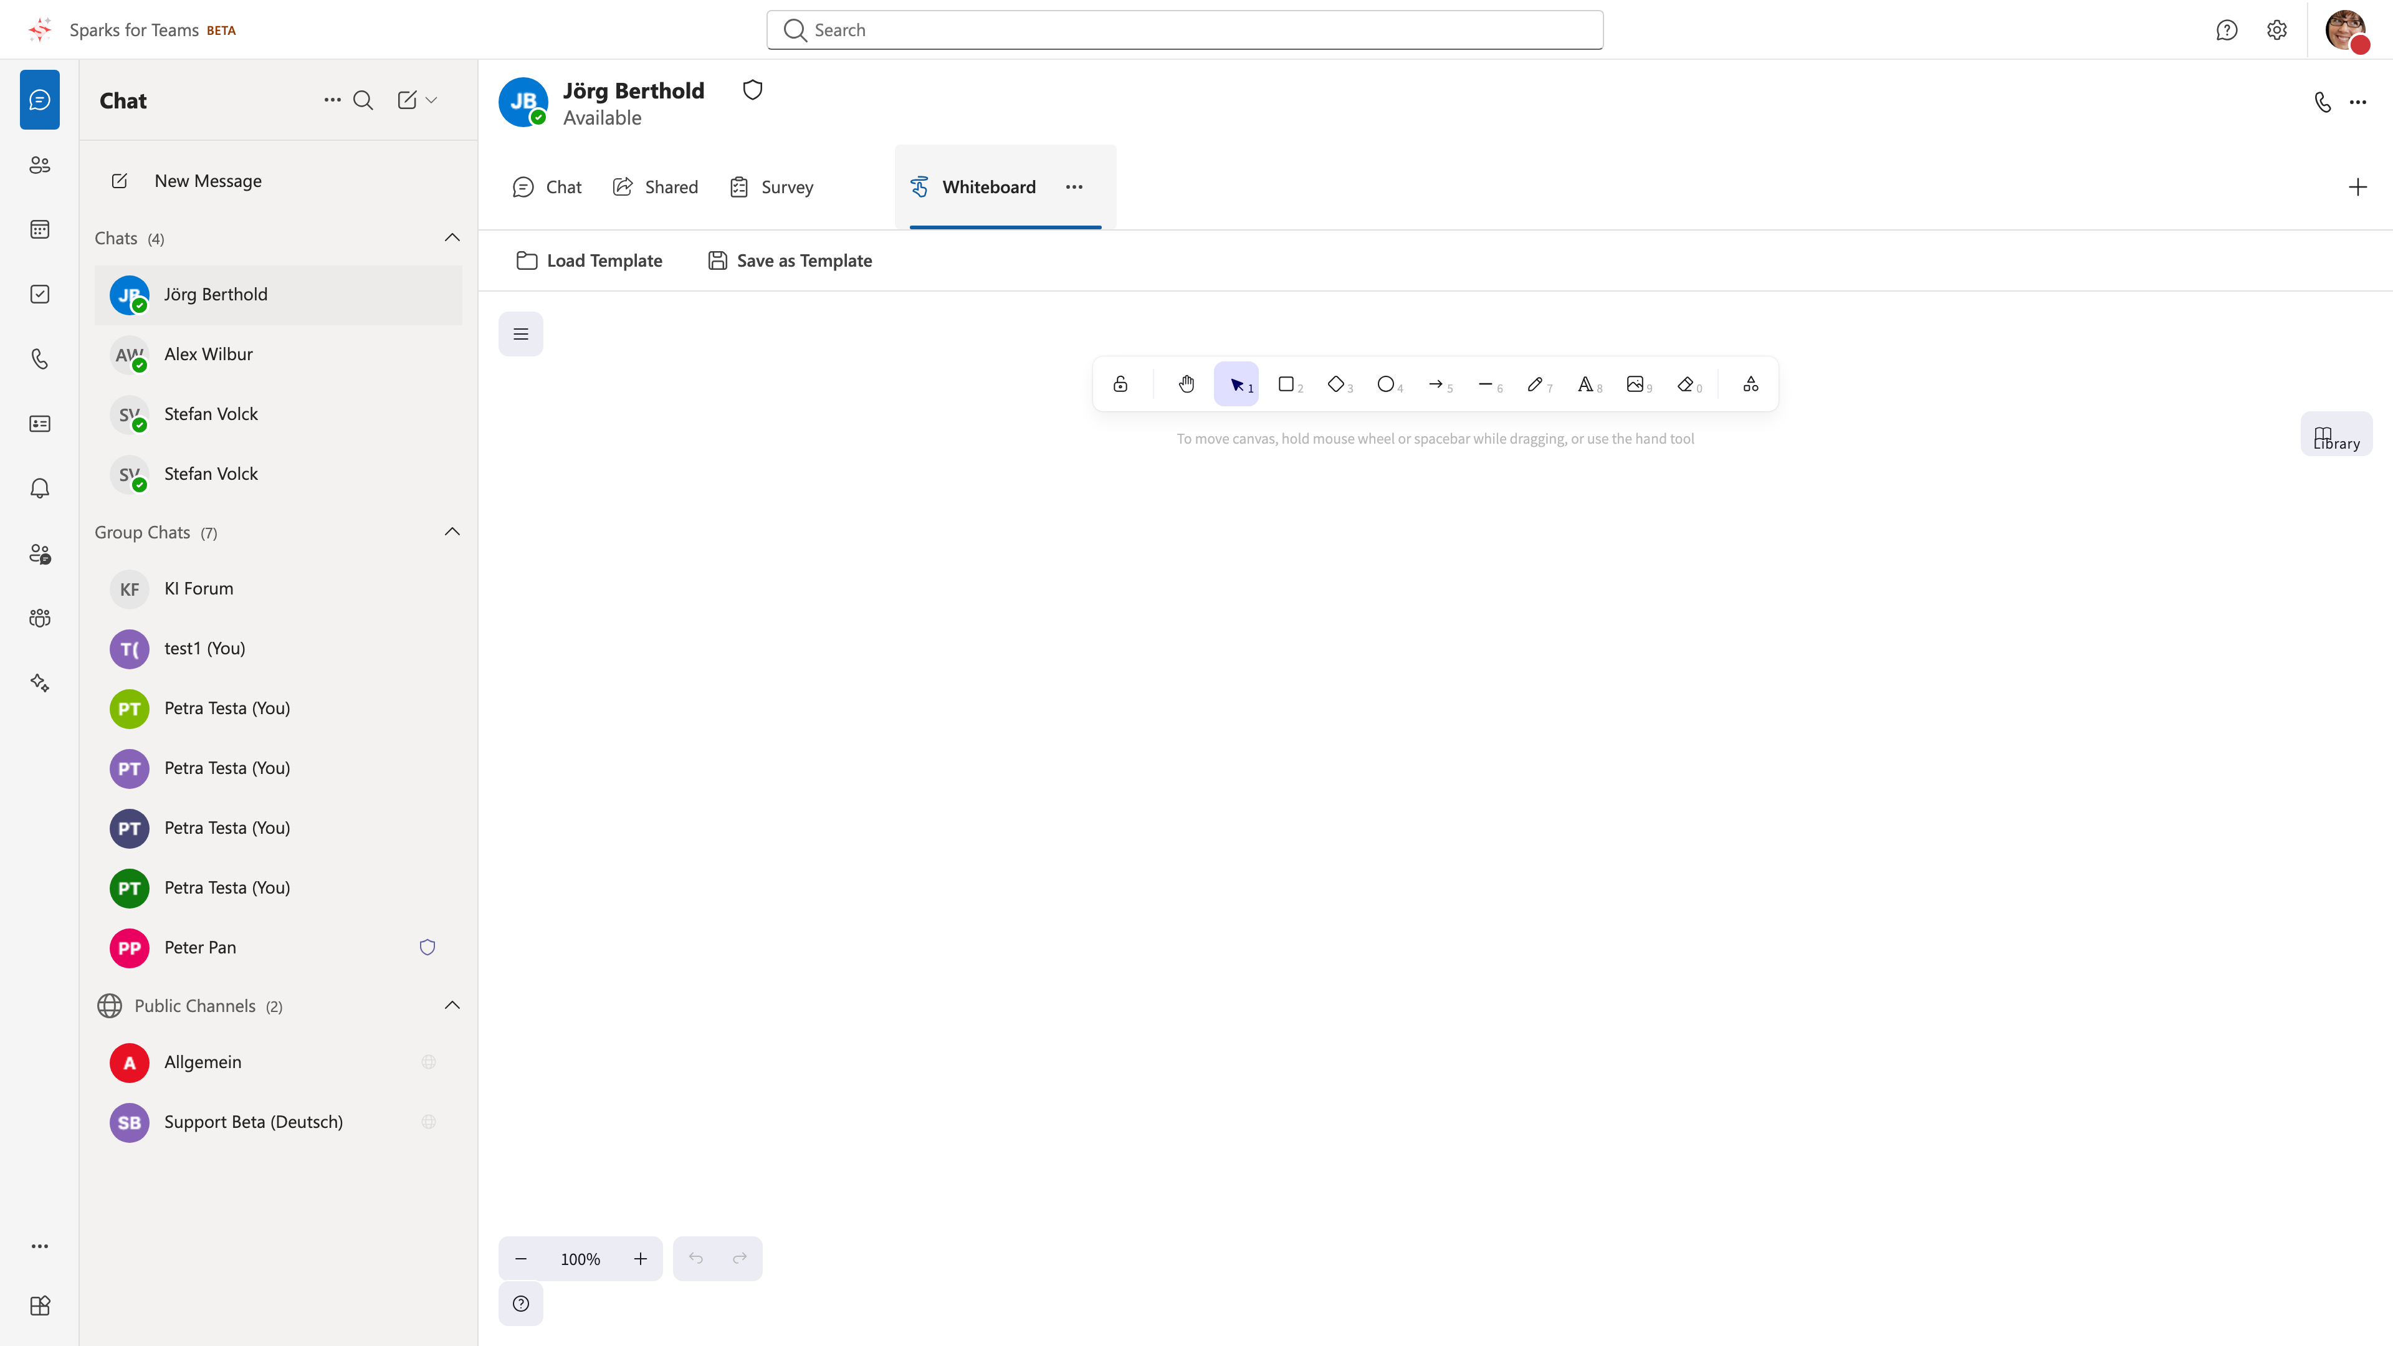Open the Allgemein channel

pos(279,1062)
